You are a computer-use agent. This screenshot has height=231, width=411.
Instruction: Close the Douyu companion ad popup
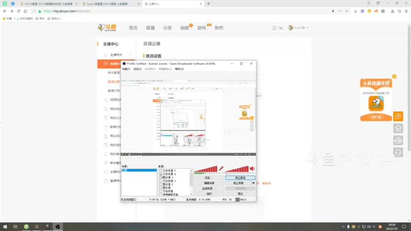click(x=394, y=76)
